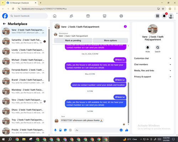
Task: Expand Media, files and links section
Action: pos(153,71)
